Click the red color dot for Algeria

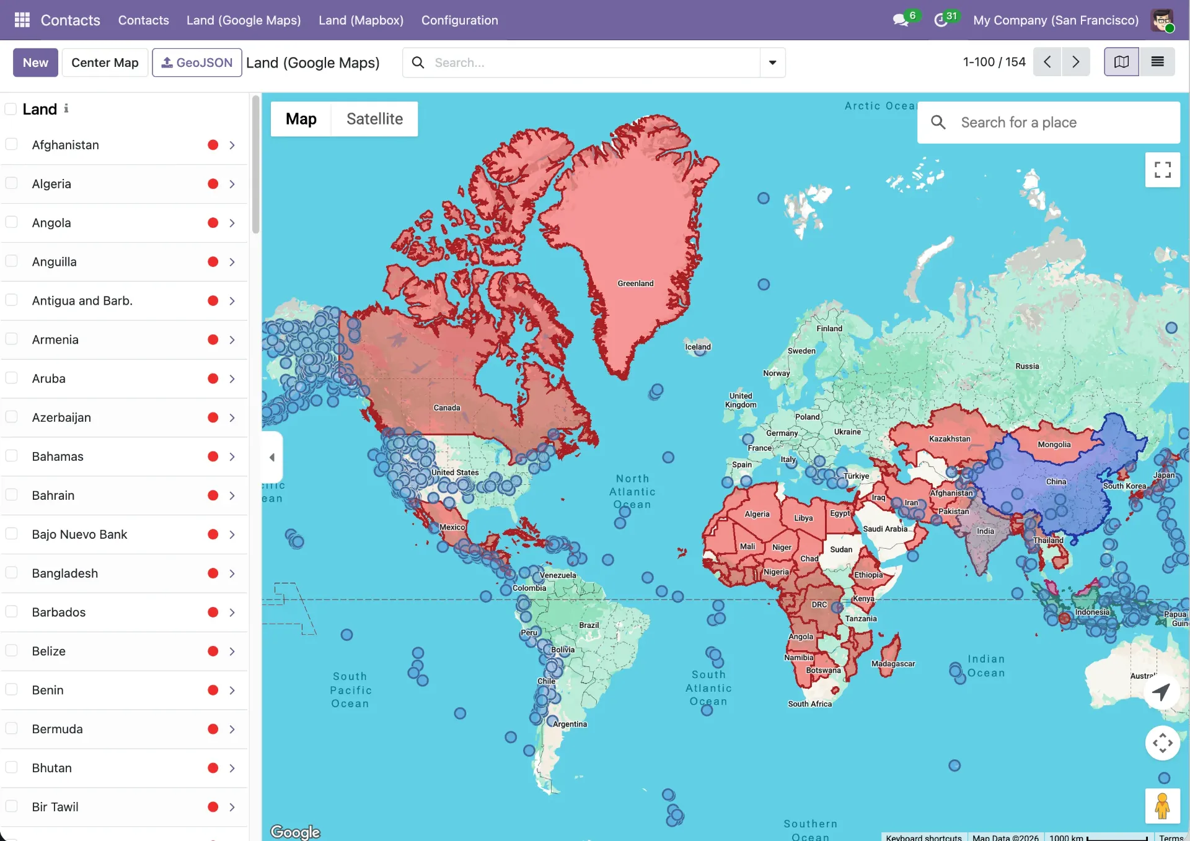click(x=213, y=184)
